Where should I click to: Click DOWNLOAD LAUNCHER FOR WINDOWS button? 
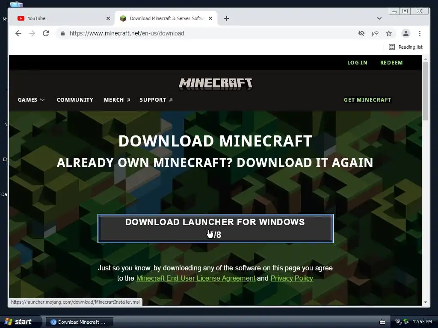coord(216,228)
